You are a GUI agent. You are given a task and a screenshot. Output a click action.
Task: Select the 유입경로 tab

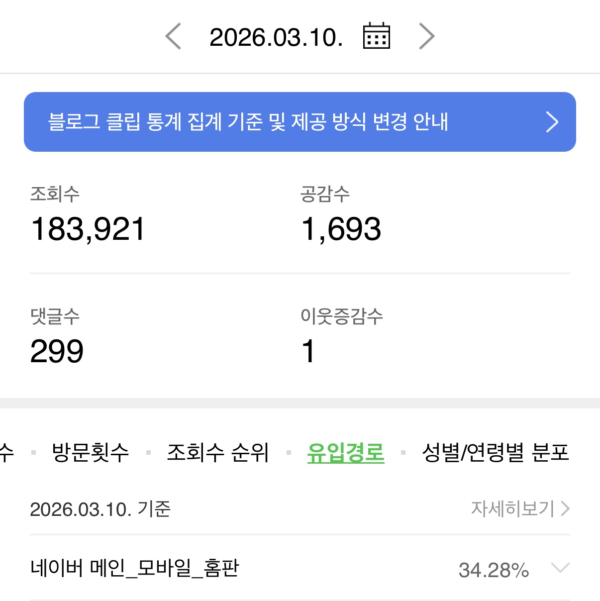coord(346,453)
